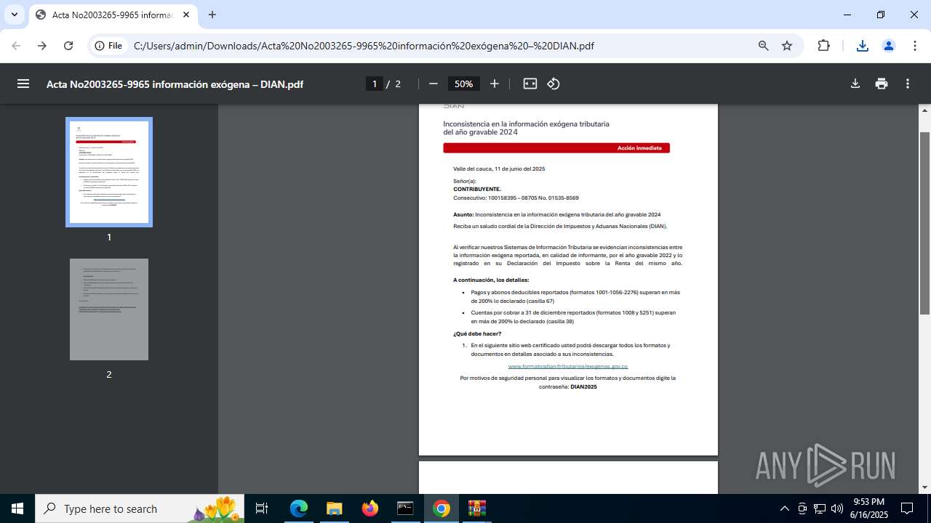This screenshot has height=523, width=931.
Task: Open the PDF viewer more actions menu
Action: coord(908,84)
